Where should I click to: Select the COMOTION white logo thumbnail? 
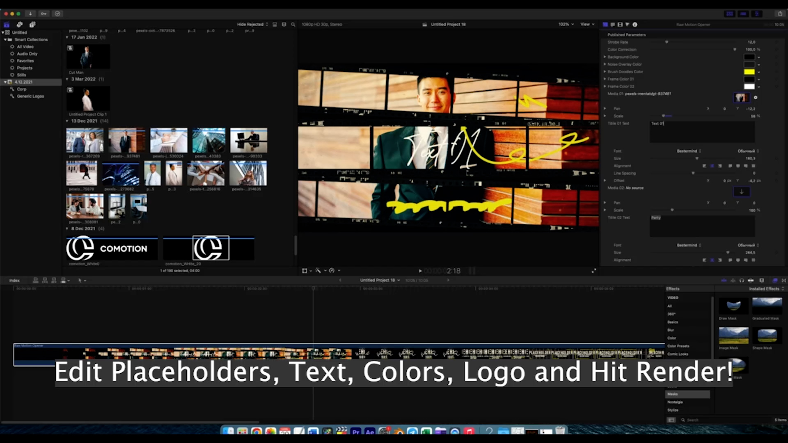pos(112,248)
